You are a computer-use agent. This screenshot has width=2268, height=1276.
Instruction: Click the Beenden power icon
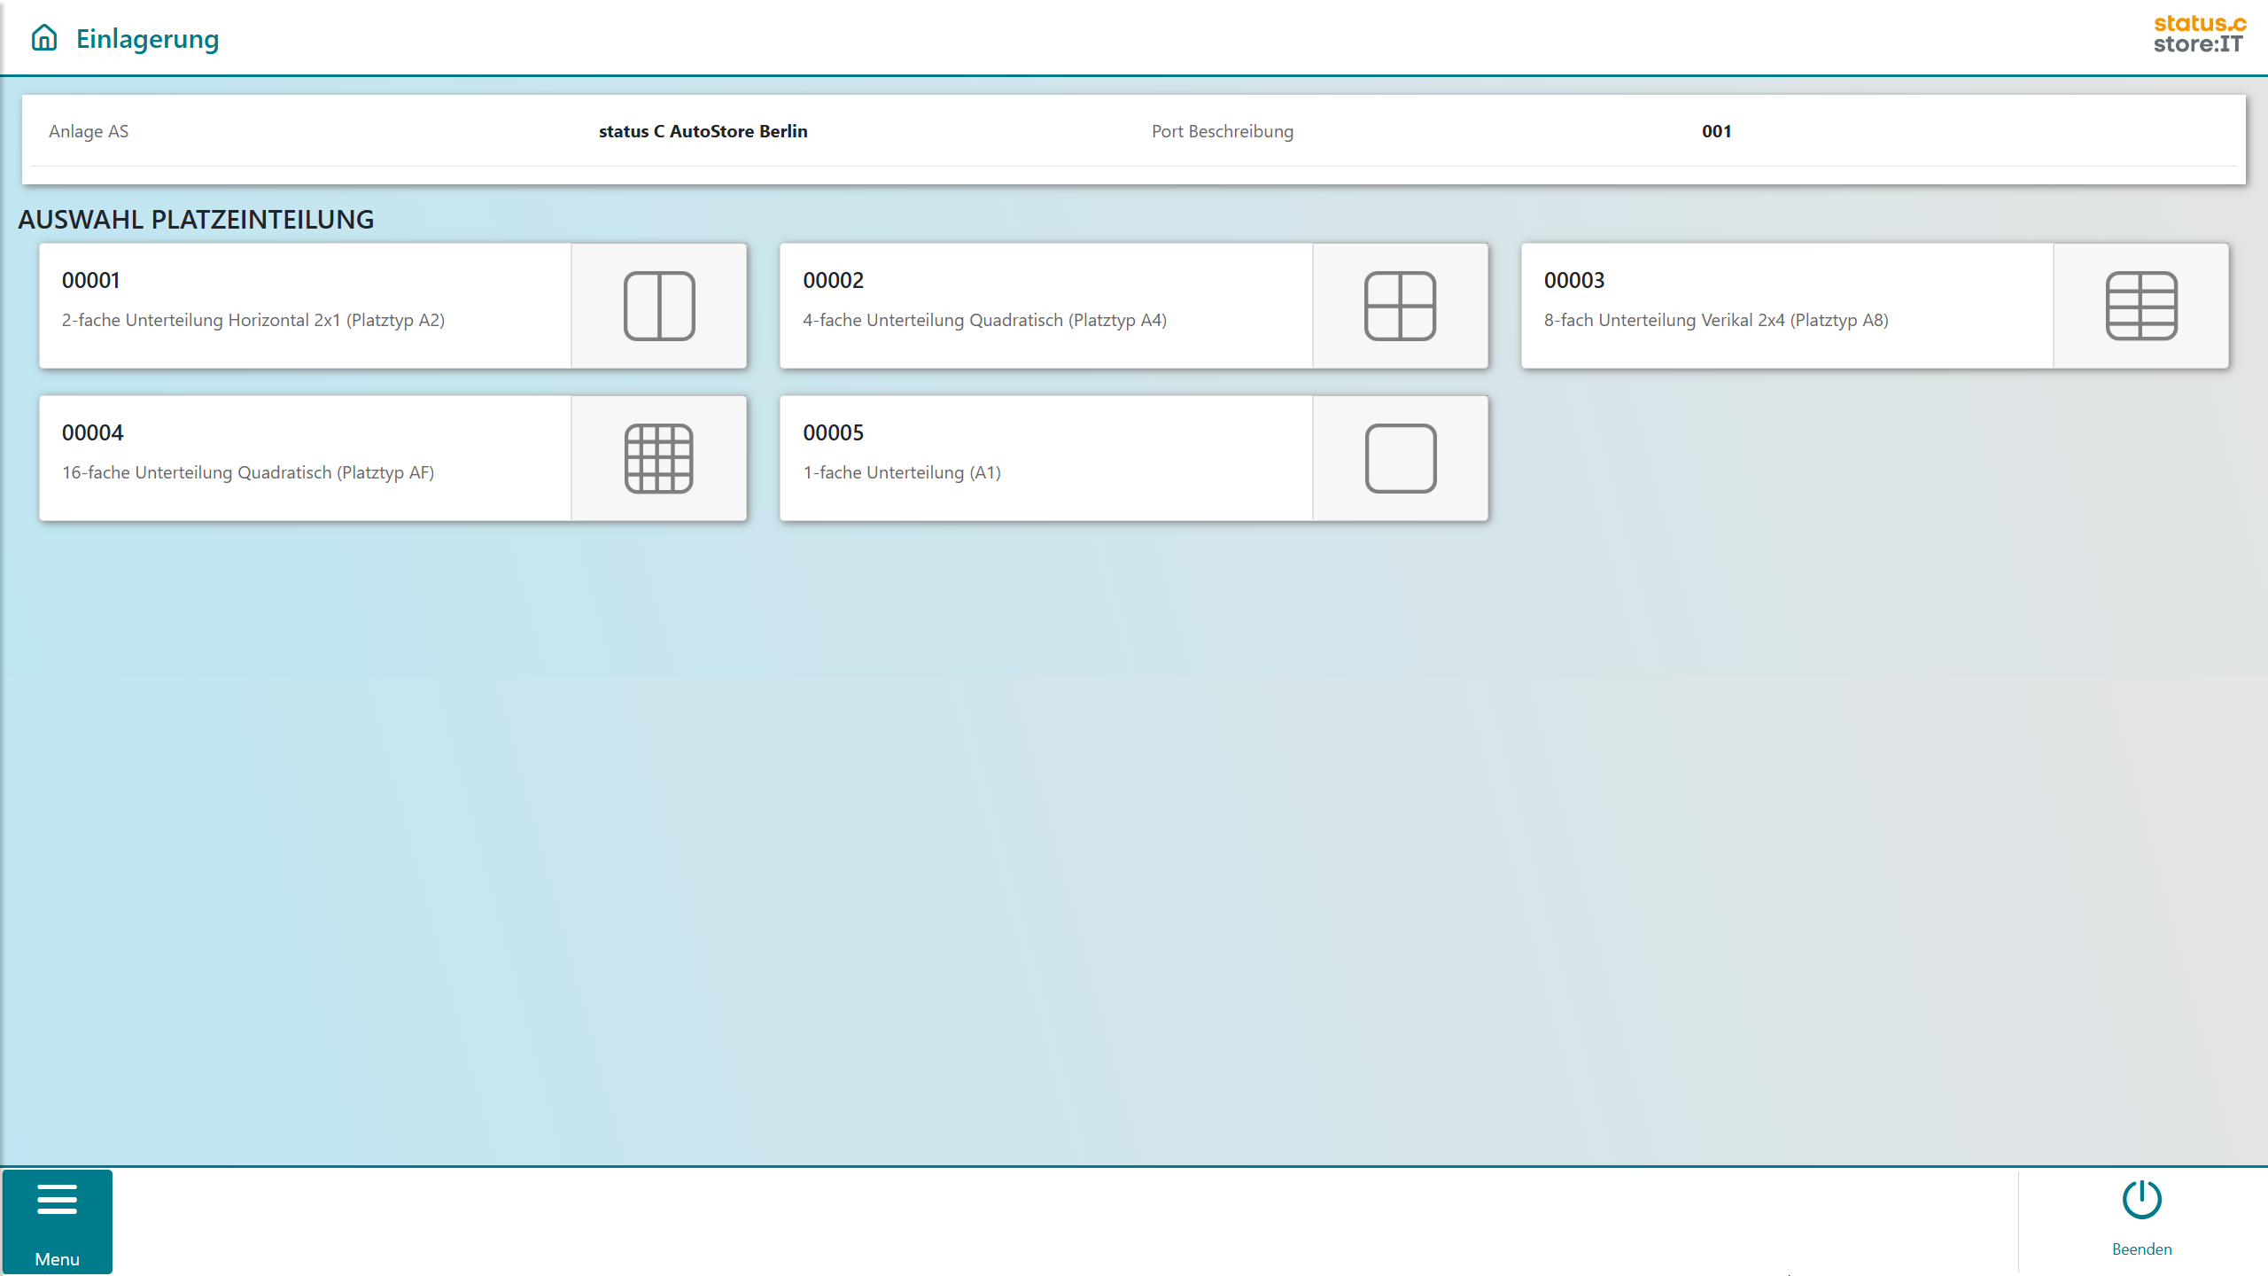(x=2141, y=1200)
